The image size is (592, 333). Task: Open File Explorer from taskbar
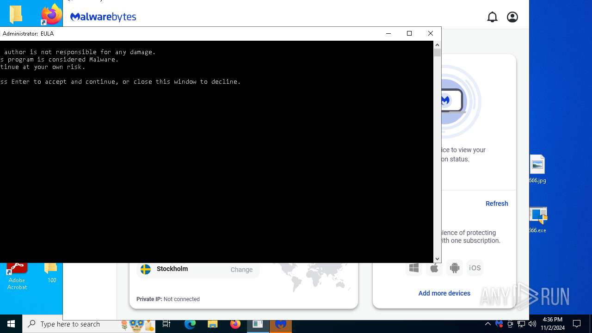click(212, 324)
